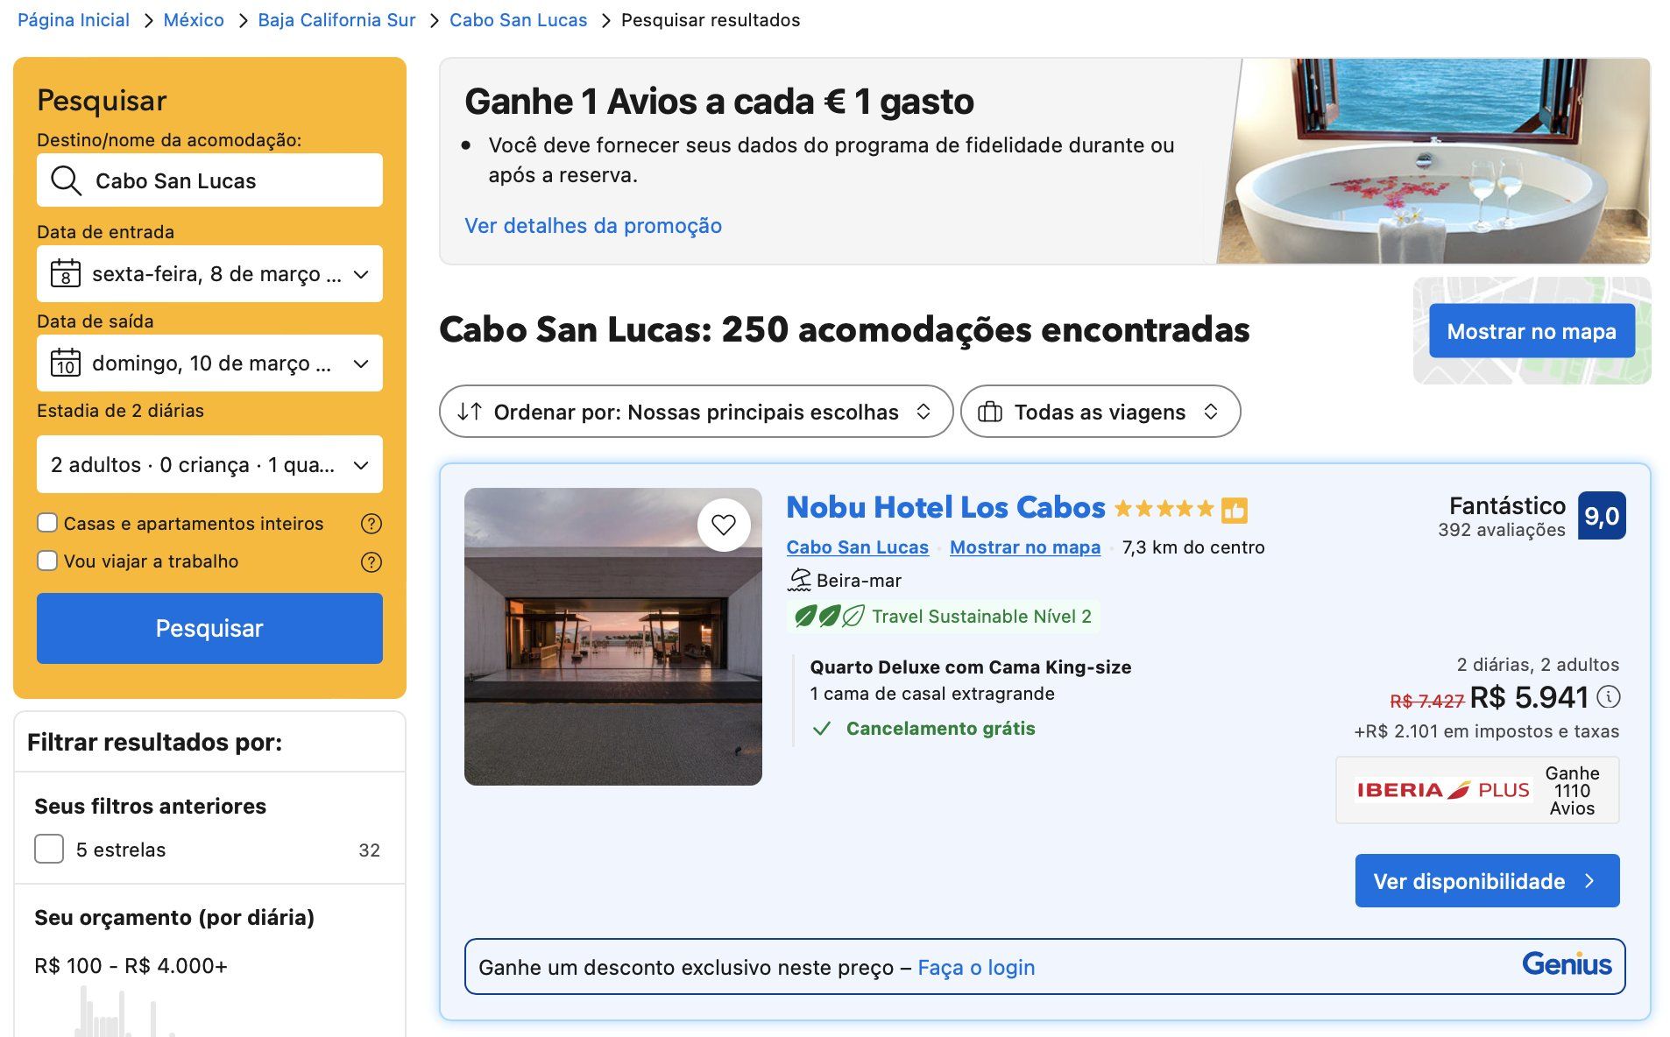Click the blue Pesquisar button
The width and height of the screenshot is (1670, 1037).
click(x=209, y=628)
